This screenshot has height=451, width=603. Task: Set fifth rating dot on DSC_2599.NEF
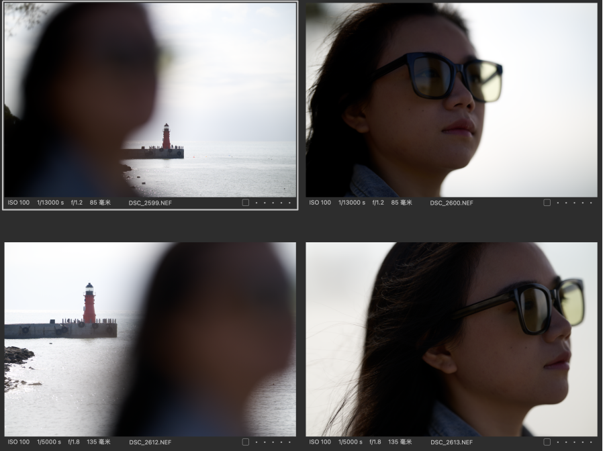(290, 203)
